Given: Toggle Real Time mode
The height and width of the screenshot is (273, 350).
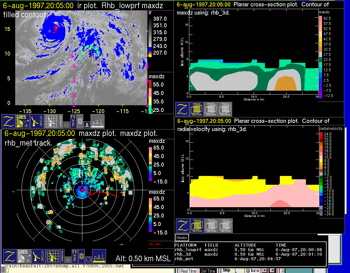Looking at the screenshot, I should click(x=189, y=271).
